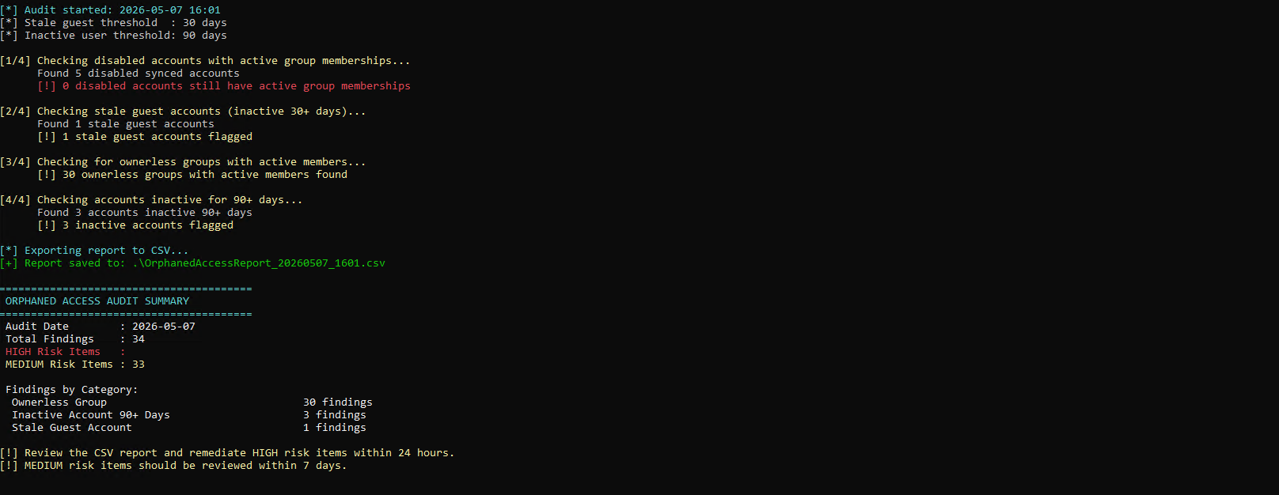Select the 1 stale guest accounts flagged line
This screenshot has width=1279, height=495.
point(145,137)
